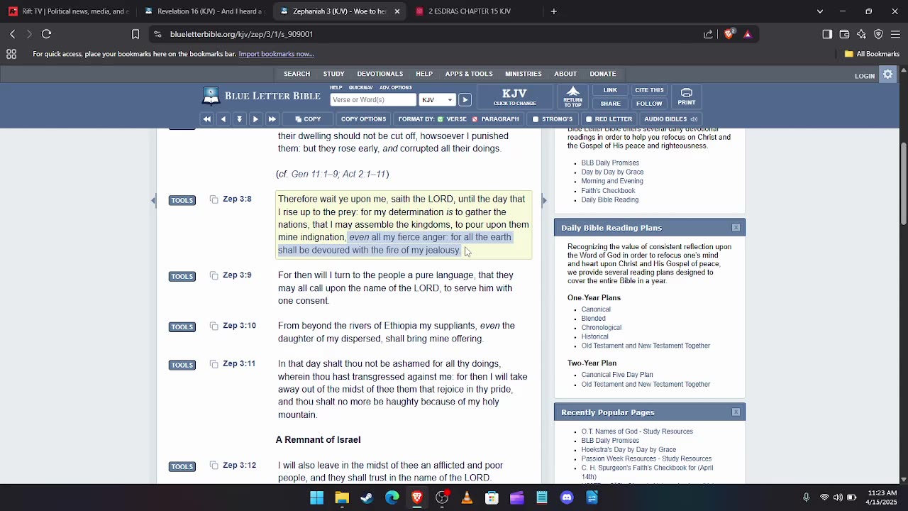Open Tools for Zep 3:10

[182, 326]
